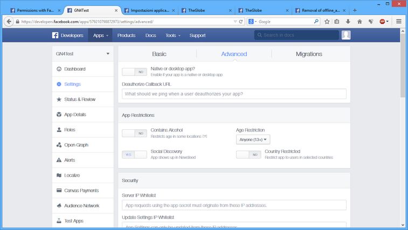Screen dimensions: 408x230
Task: Click the Canvas Payments card icon
Action: pos(59,190)
